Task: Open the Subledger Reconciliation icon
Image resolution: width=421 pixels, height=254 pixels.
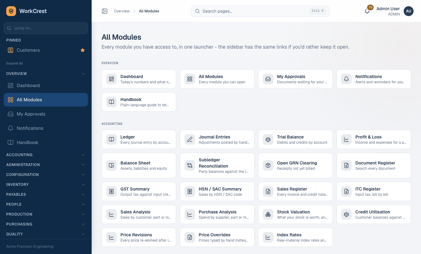Action: tap(190, 165)
